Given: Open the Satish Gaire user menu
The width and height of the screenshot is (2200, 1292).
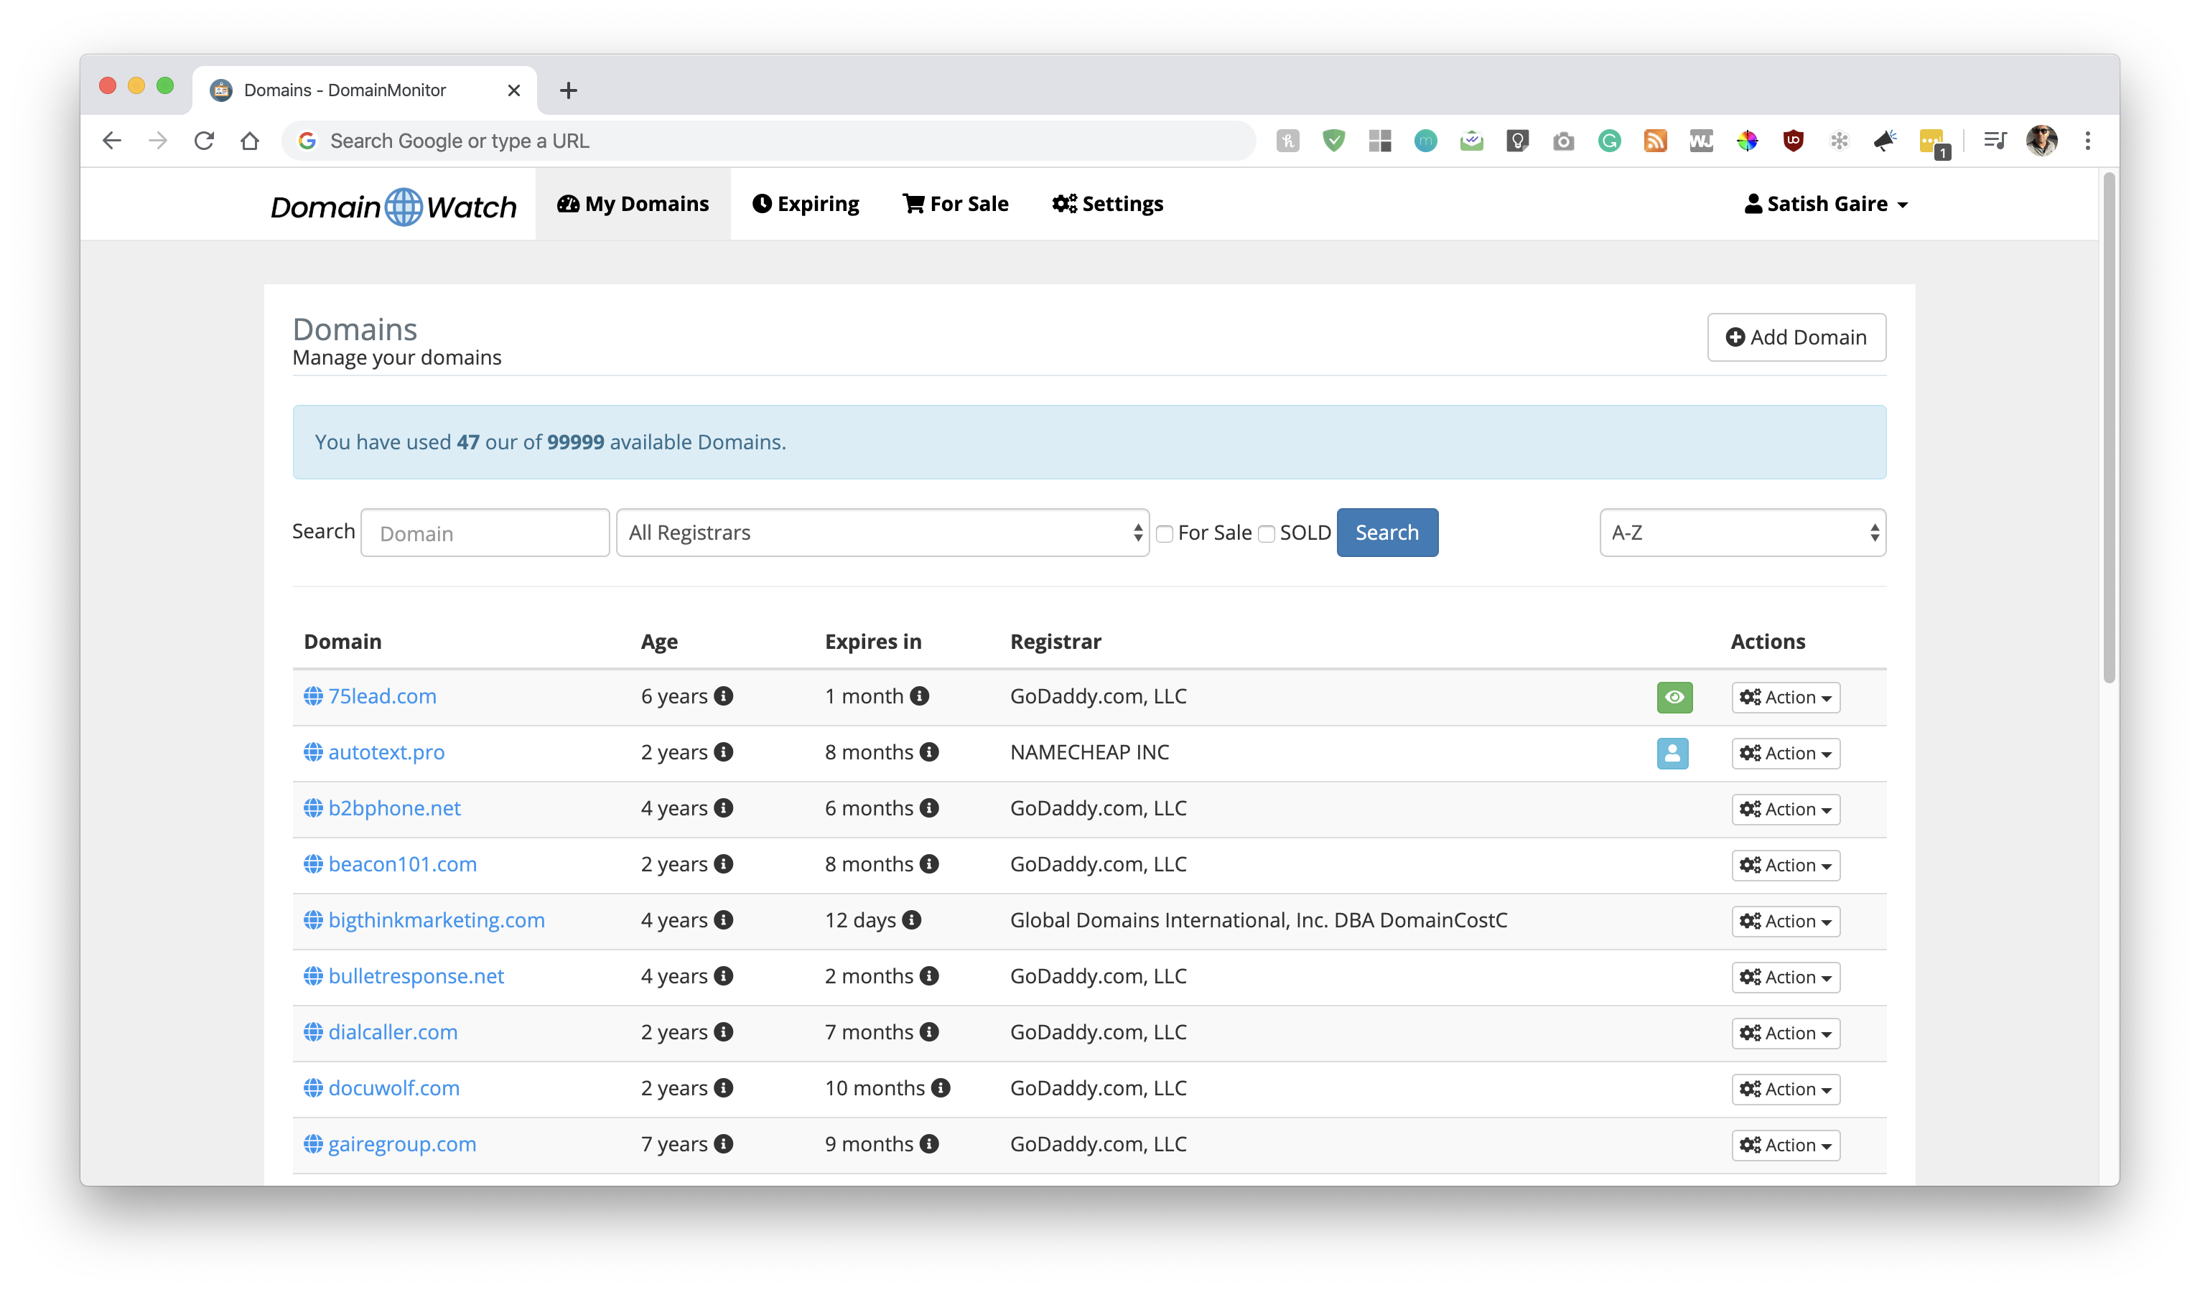Looking at the screenshot, I should click(1825, 205).
